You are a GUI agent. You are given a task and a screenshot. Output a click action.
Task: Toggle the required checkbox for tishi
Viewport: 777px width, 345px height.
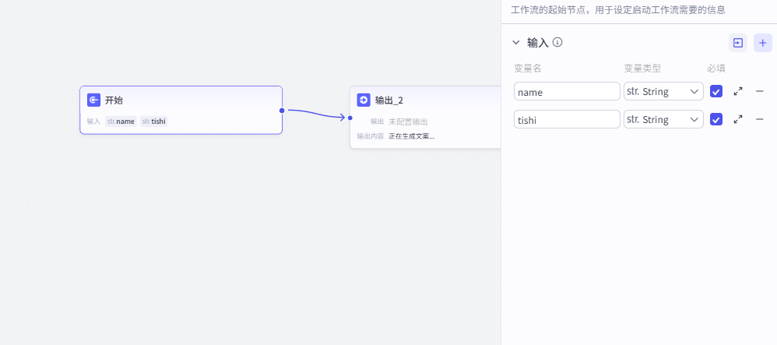coord(716,119)
